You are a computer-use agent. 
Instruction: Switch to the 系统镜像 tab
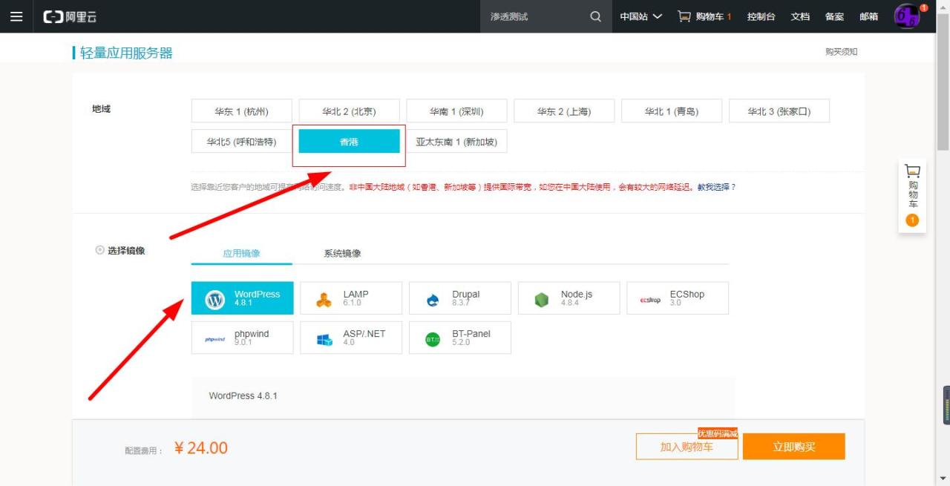coord(342,253)
